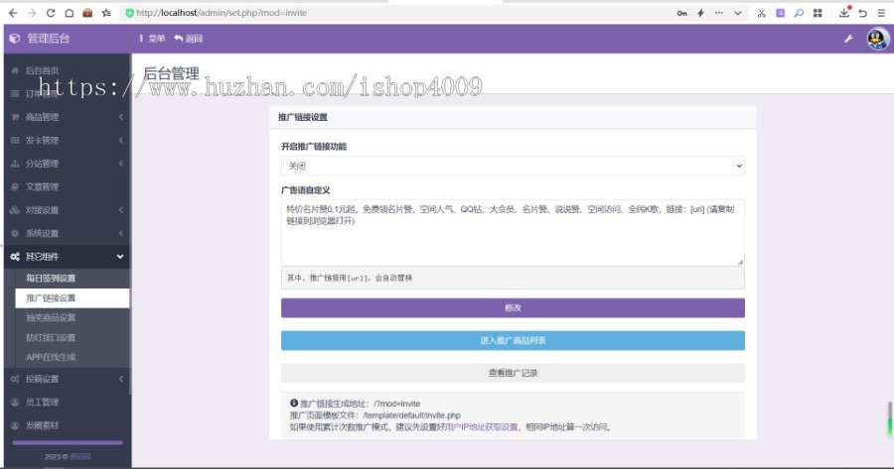
Task: Click the 管理后台 cube logo icon
Action: (15, 39)
